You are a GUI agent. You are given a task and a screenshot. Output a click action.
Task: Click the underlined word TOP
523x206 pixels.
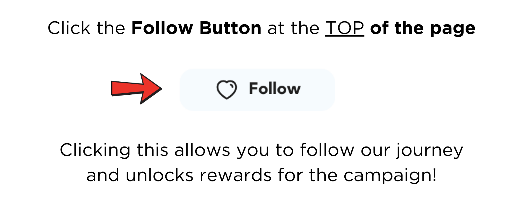tap(345, 28)
